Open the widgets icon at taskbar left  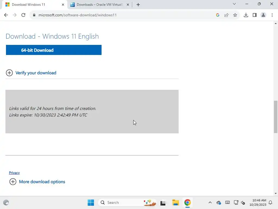[x=6, y=202]
